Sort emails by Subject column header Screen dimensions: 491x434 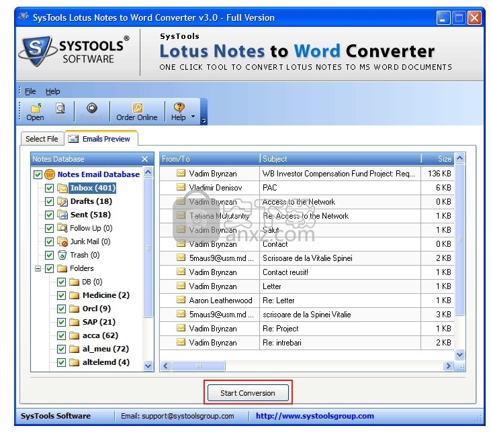341,159
